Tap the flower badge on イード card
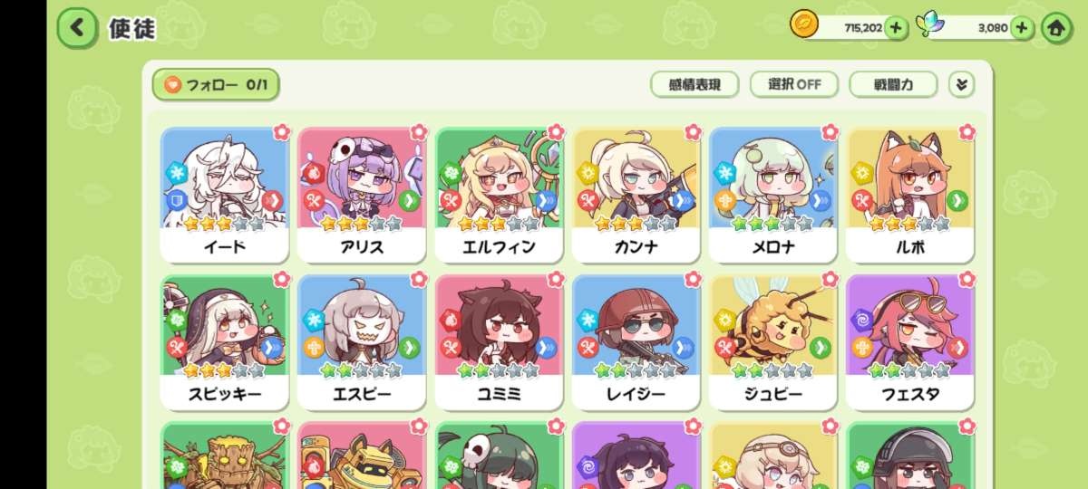Image resolution: width=1088 pixels, height=489 pixels. pyautogui.click(x=281, y=132)
